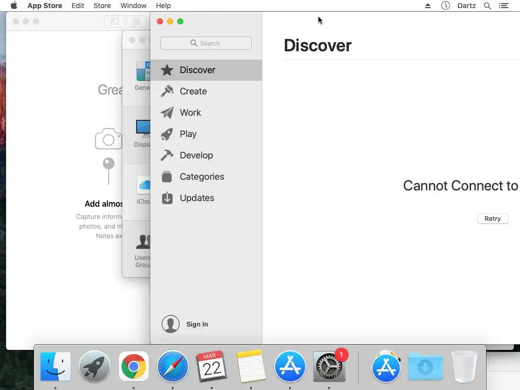
Task: Launch Google Chrome from the Dock
Action: [x=134, y=367]
